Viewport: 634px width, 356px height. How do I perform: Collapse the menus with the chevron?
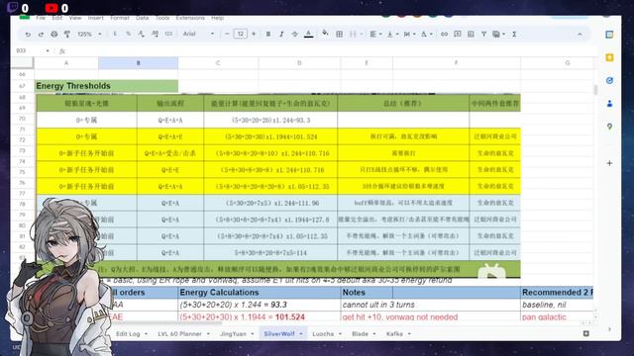580,35
